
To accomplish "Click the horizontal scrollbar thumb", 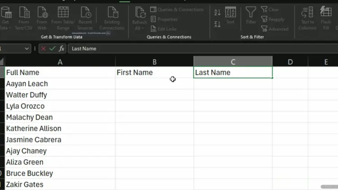I will tap(329, 187).
